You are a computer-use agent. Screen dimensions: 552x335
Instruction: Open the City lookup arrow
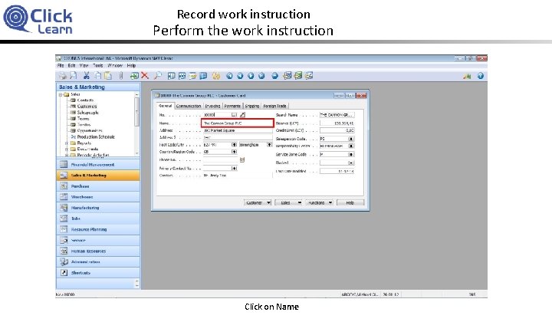point(269,145)
